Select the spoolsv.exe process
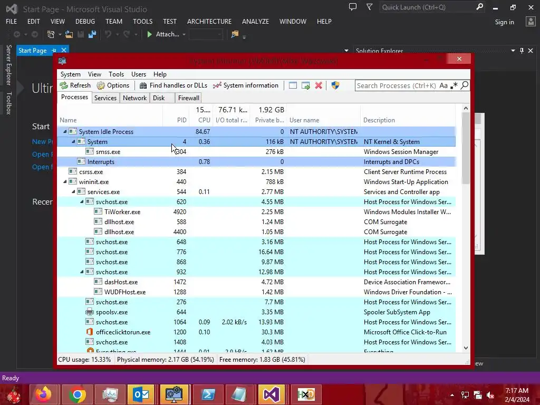The image size is (540, 405). [x=256, y=312]
